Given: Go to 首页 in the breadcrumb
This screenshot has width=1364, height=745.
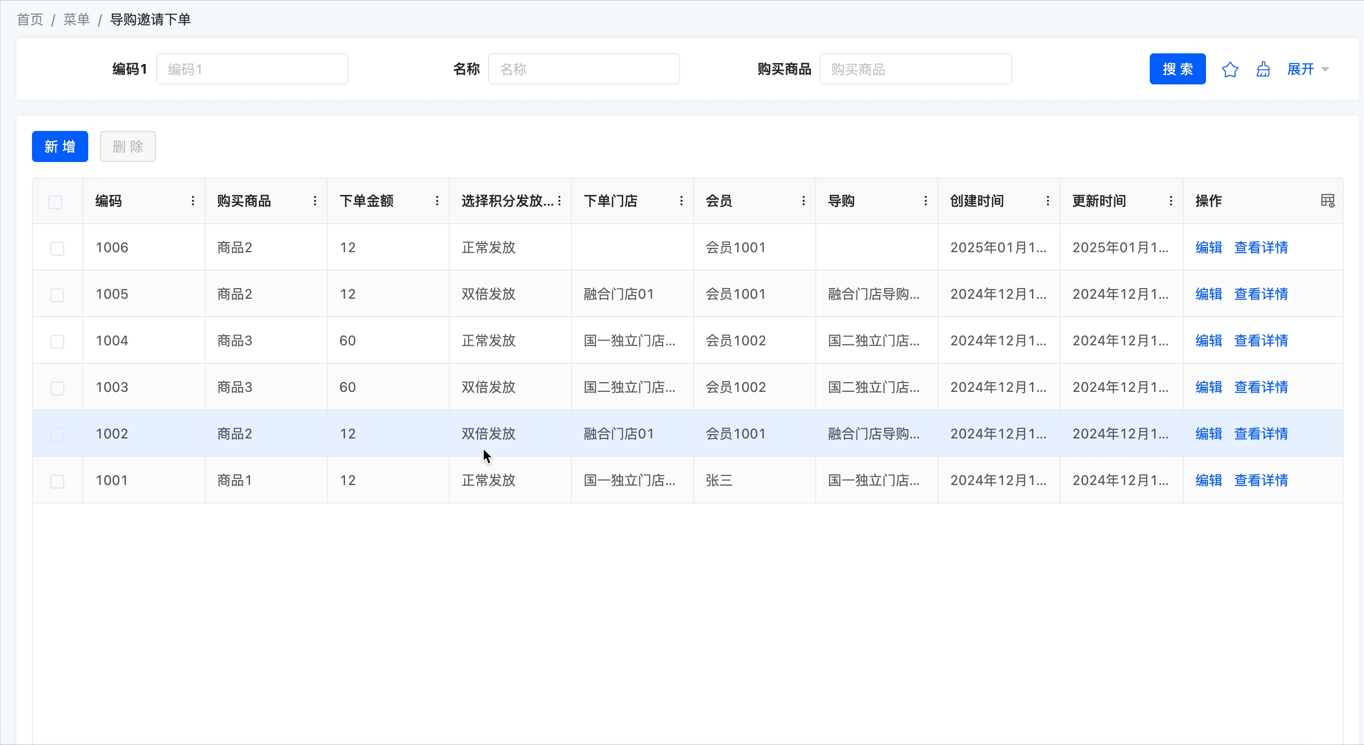Looking at the screenshot, I should [x=30, y=19].
